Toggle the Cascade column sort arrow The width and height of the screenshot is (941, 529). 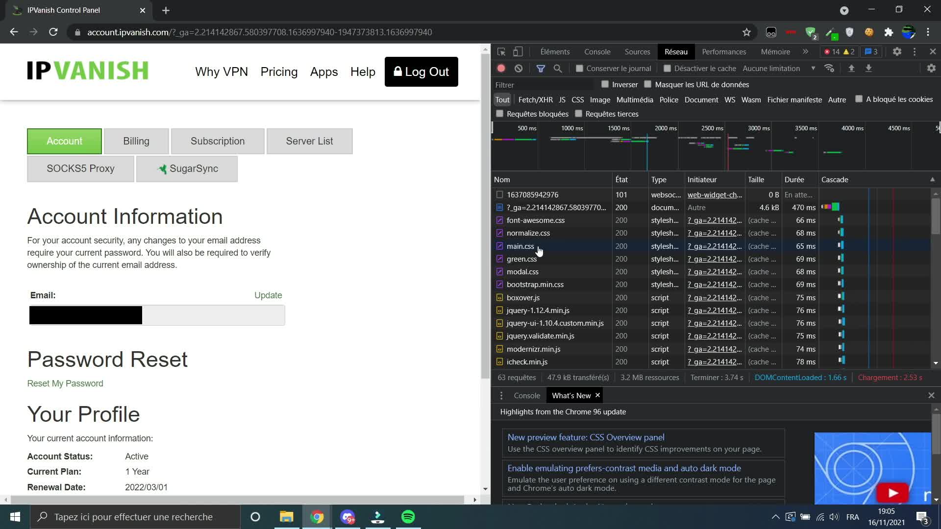(x=932, y=179)
